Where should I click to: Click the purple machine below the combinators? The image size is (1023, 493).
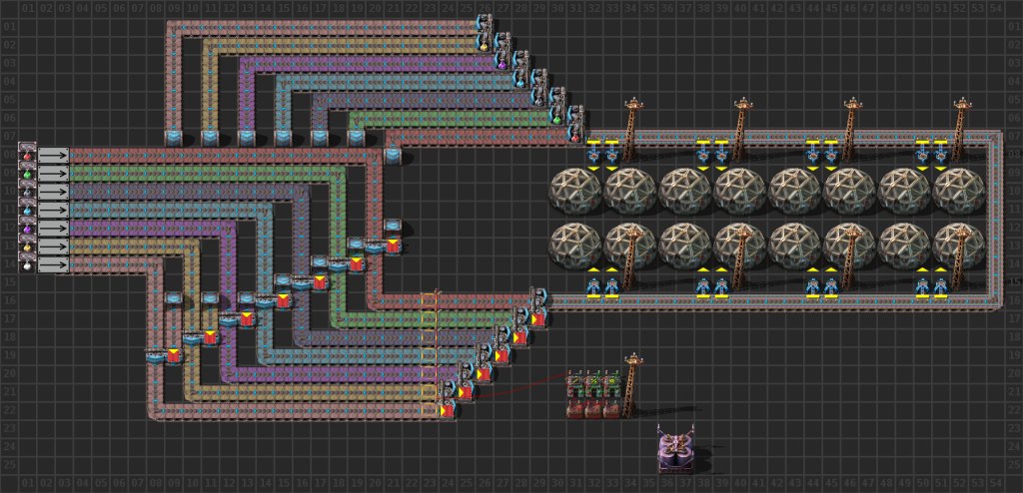(x=676, y=450)
